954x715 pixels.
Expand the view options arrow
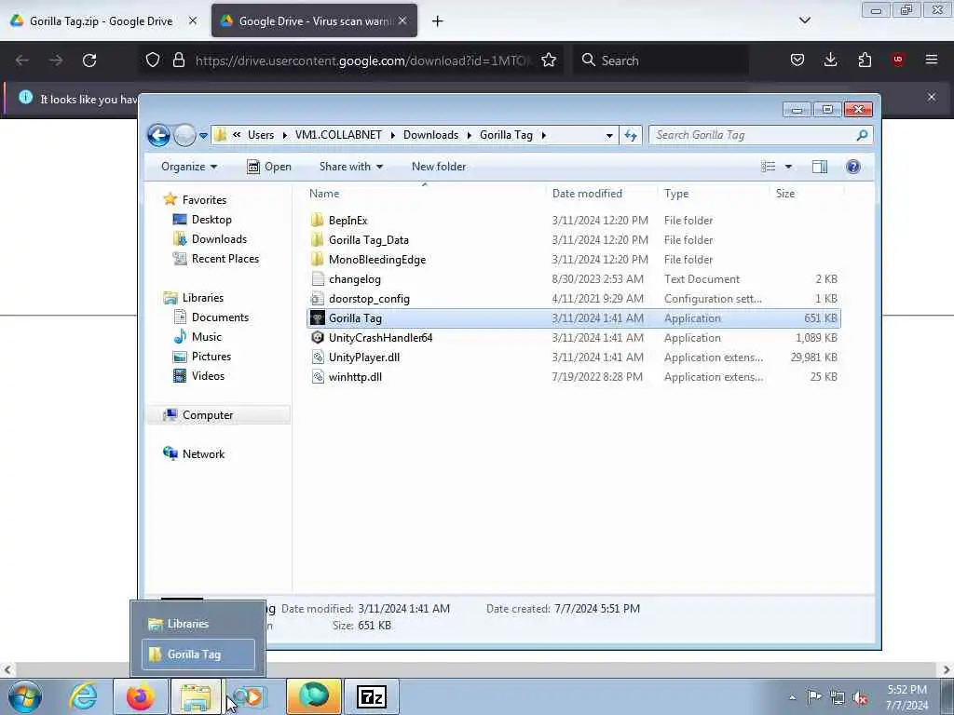point(788,167)
